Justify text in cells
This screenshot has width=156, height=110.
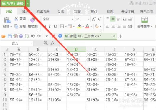124,26
